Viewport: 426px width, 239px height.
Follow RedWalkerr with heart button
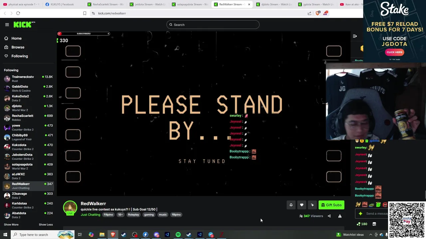[x=302, y=205]
